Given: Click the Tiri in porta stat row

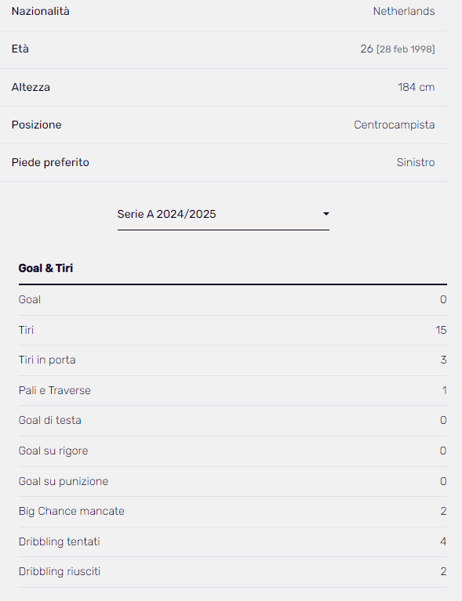Looking at the screenshot, I should pos(232,360).
